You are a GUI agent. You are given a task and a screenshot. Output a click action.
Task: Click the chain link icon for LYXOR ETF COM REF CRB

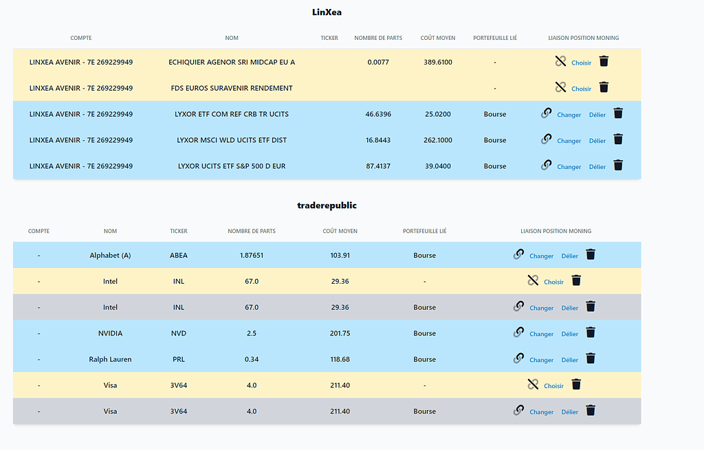tap(546, 113)
